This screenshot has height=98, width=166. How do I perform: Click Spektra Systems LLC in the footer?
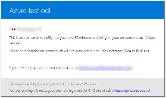coord(51,84)
